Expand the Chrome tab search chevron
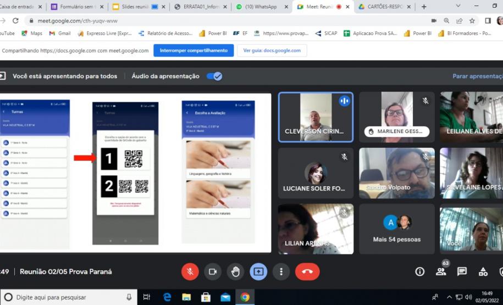This screenshot has height=305, width=503. (x=458, y=6)
